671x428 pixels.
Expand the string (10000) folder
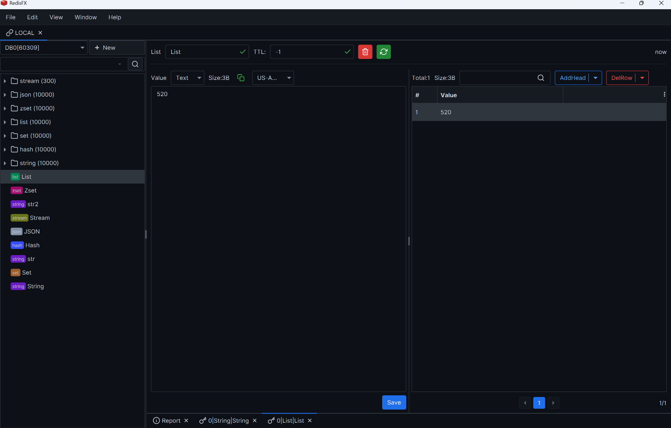[5, 163]
